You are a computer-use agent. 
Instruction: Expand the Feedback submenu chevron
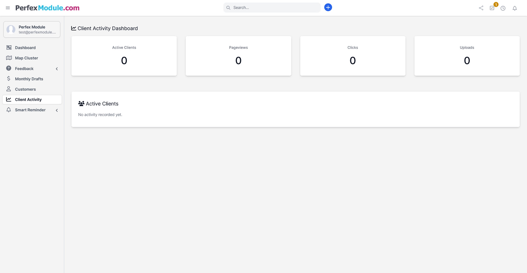pyautogui.click(x=57, y=69)
